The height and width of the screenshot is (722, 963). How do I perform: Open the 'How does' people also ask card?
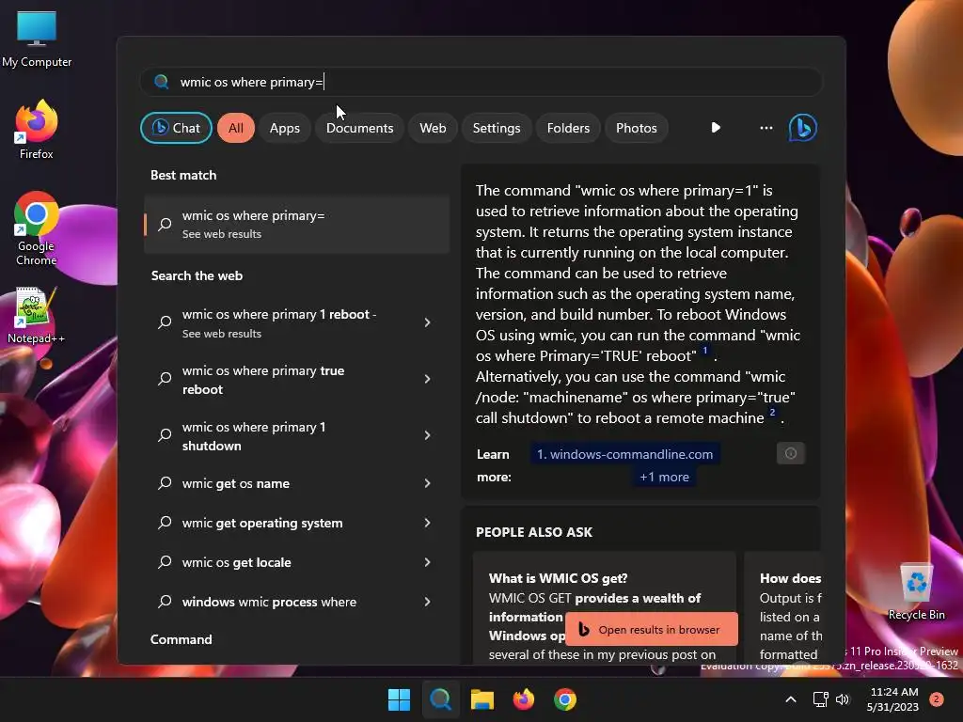[783, 608]
